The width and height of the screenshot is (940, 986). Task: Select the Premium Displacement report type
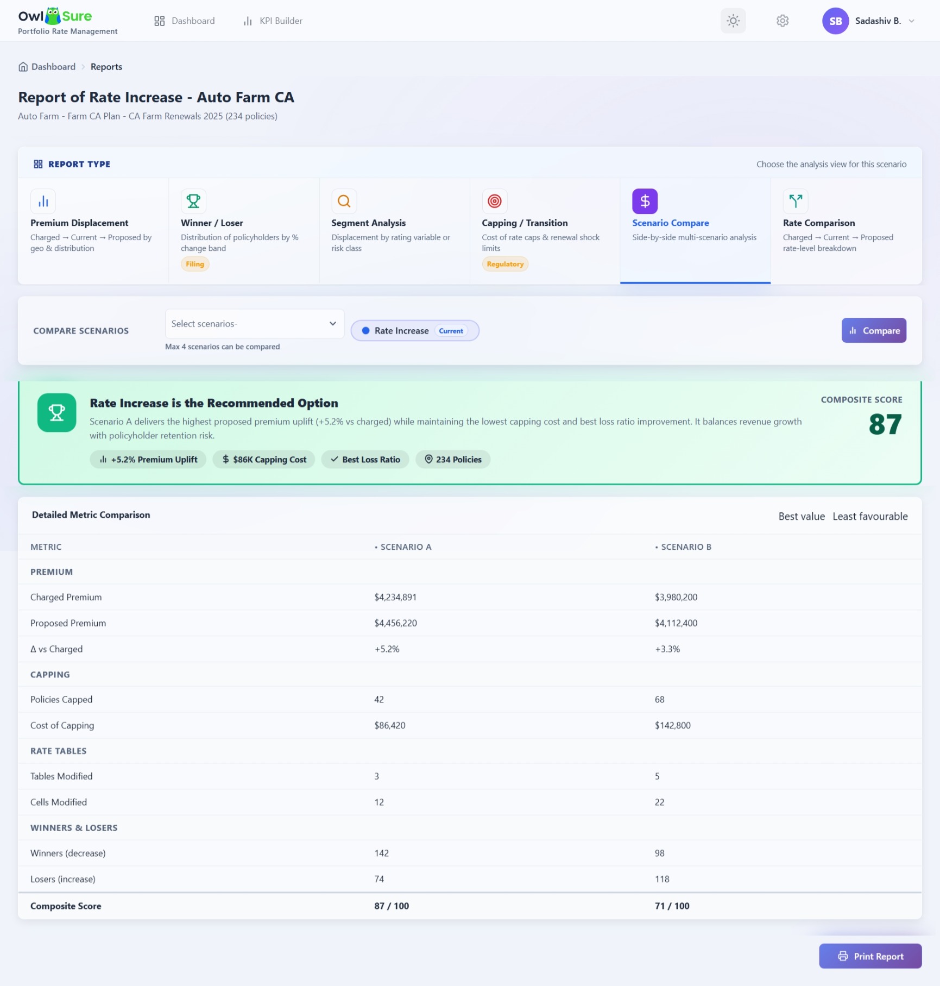(93, 231)
